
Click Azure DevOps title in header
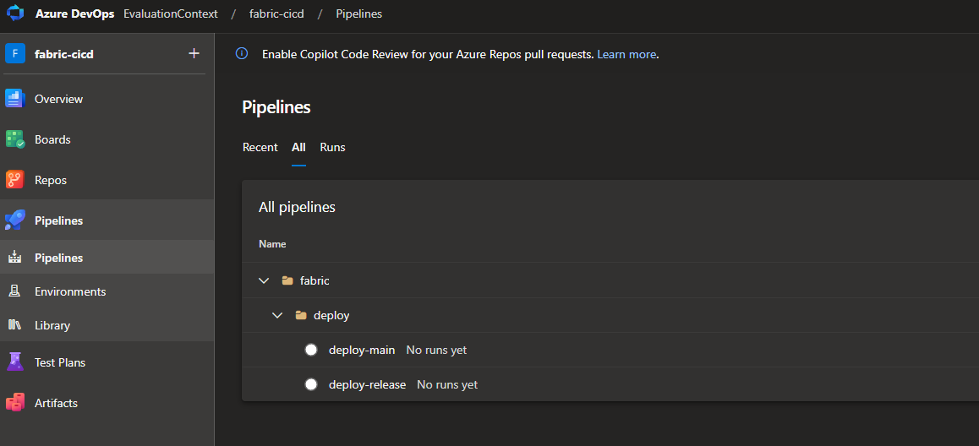click(75, 14)
